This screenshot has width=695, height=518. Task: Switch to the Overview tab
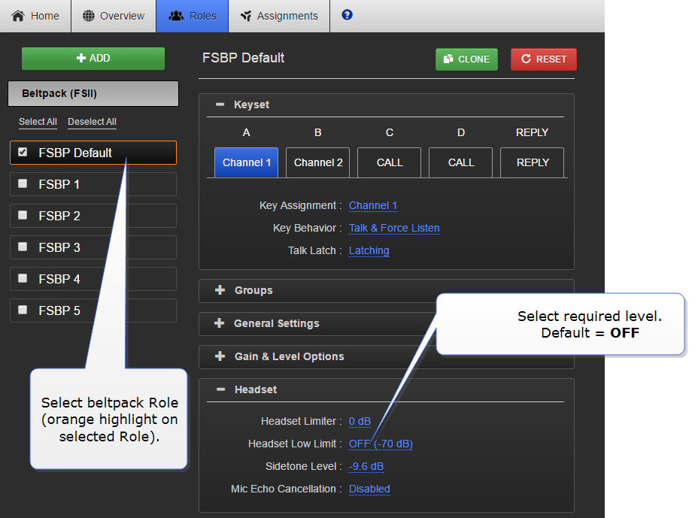tap(114, 16)
